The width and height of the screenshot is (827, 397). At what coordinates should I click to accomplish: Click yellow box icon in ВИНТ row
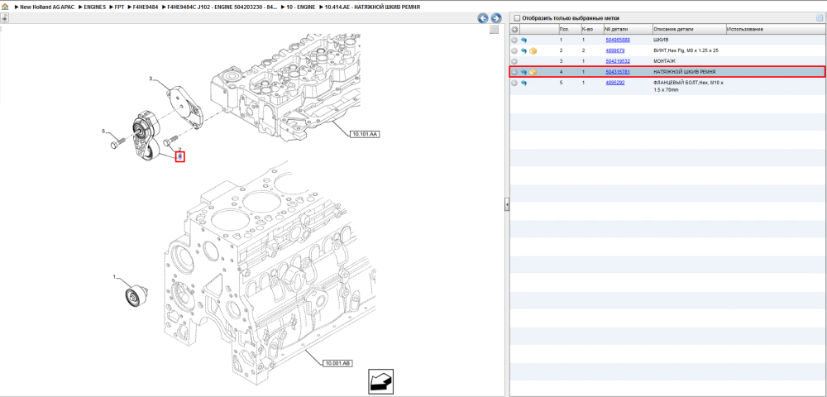coord(533,51)
